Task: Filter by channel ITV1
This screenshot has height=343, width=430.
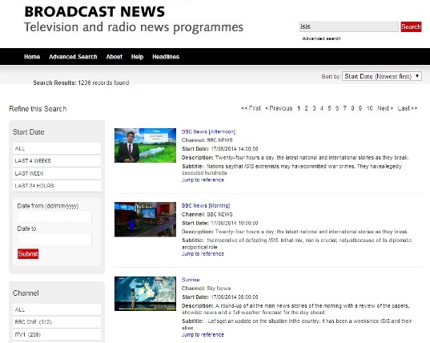Action: coord(57,334)
